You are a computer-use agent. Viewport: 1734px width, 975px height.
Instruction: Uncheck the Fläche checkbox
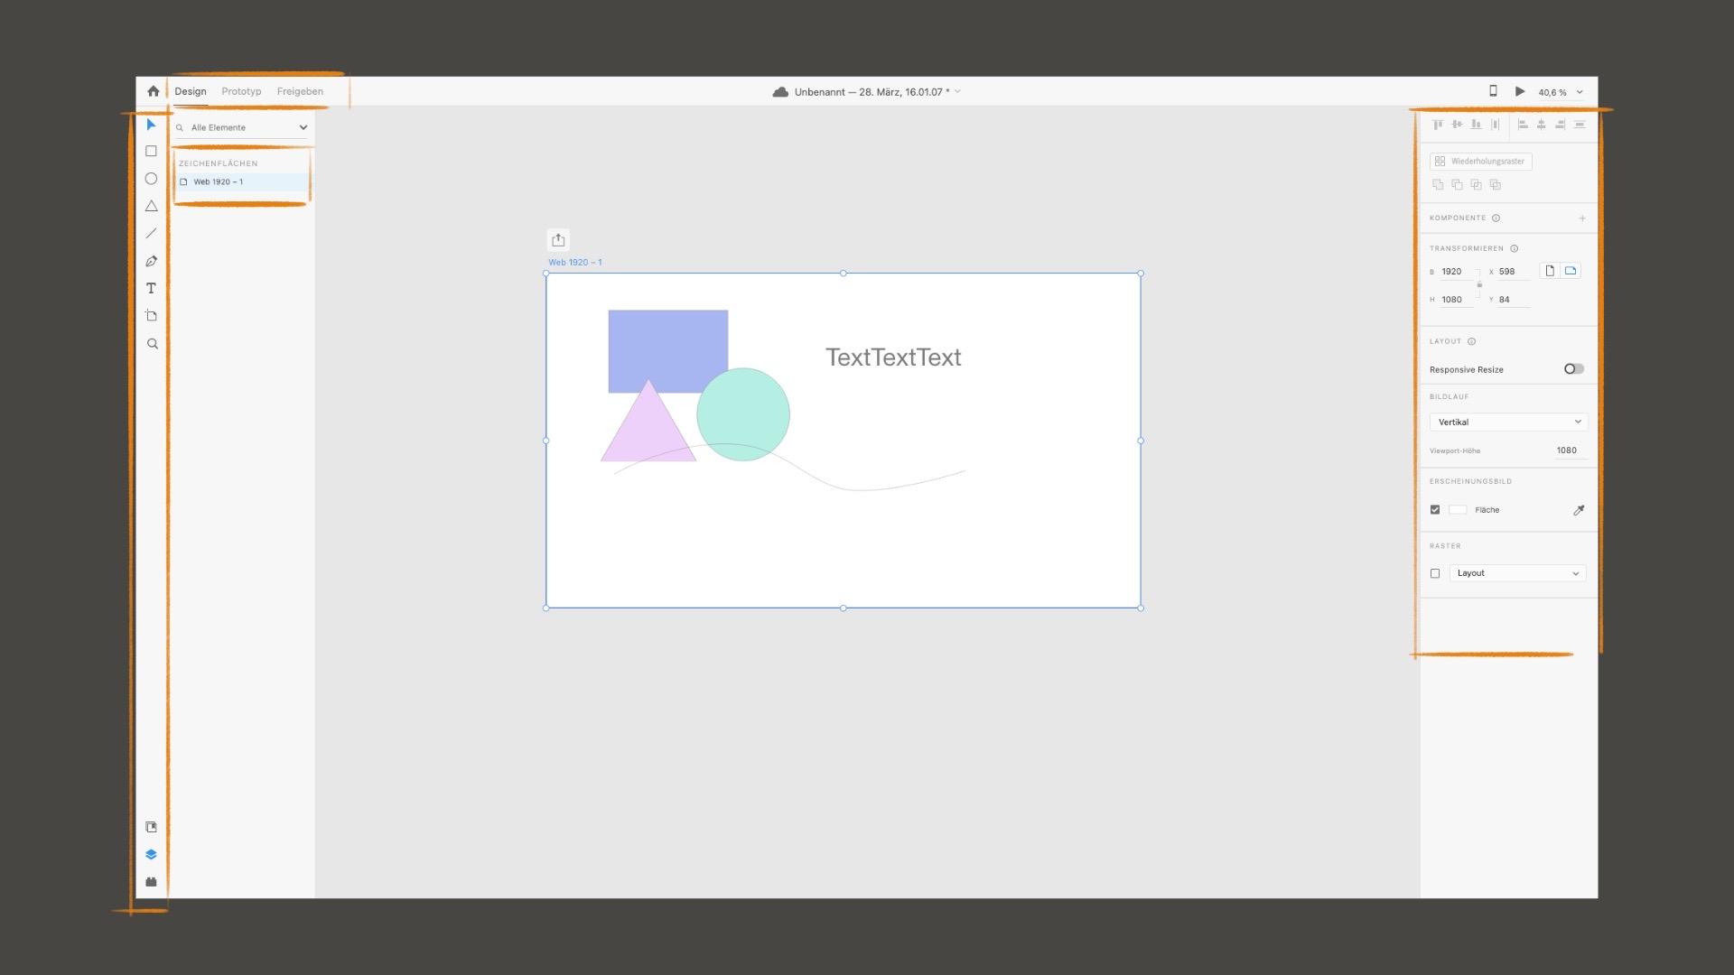(x=1435, y=509)
